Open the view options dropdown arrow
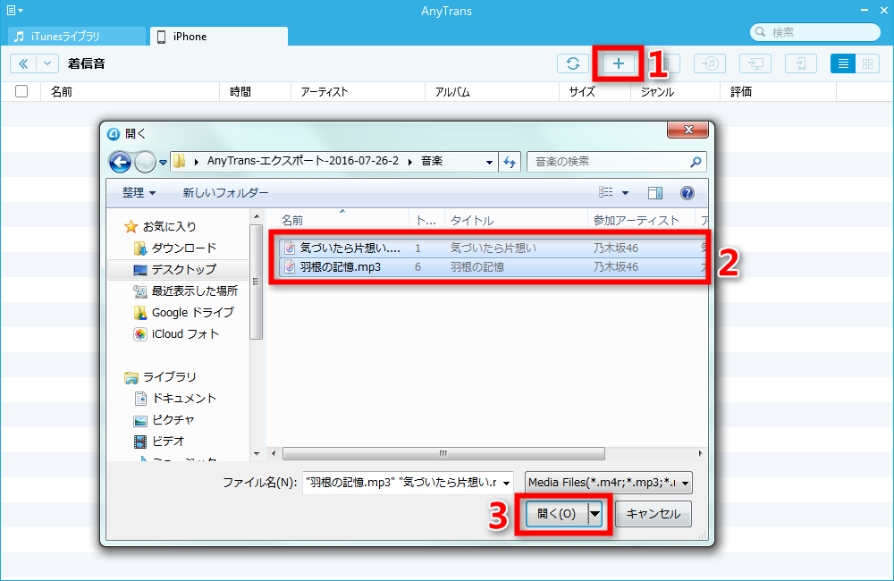 pyautogui.click(x=625, y=193)
